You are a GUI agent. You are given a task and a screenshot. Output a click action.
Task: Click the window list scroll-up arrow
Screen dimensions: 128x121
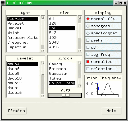pos(80,63)
